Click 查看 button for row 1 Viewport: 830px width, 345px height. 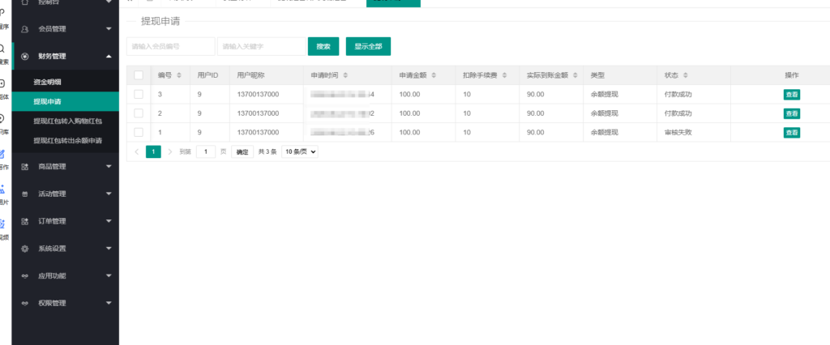(x=792, y=133)
